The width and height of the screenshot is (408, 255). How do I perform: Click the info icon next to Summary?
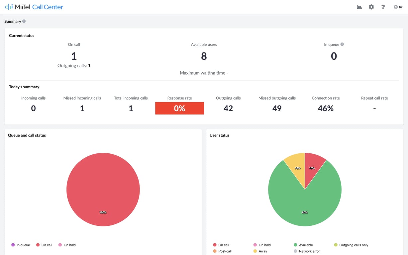point(24,21)
